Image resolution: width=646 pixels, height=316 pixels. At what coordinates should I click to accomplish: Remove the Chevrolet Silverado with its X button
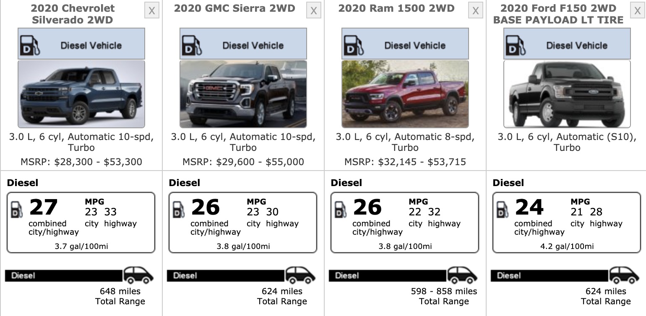point(151,11)
